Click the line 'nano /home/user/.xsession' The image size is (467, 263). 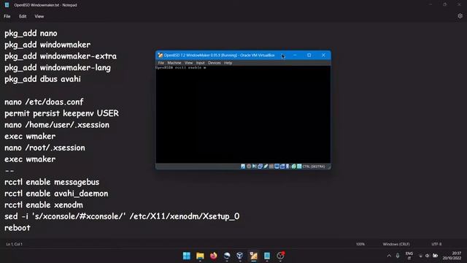pos(57,125)
